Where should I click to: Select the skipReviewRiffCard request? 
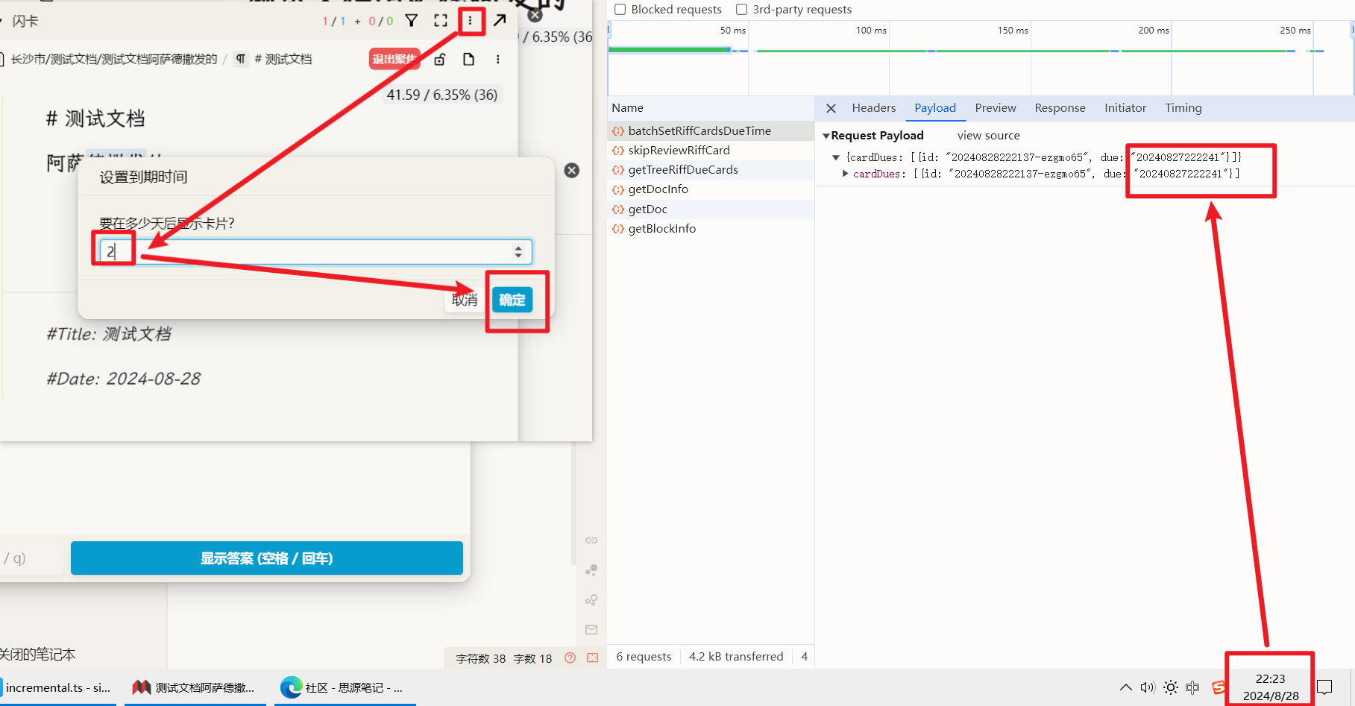tap(711, 151)
